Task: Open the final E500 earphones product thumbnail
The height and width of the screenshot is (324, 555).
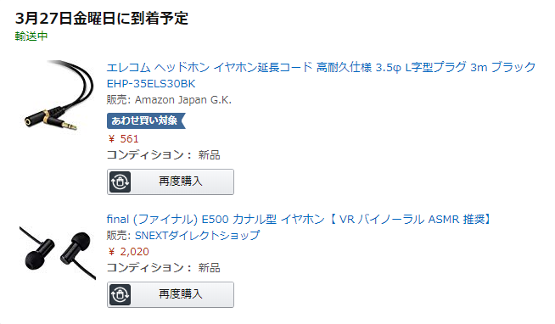Action: [x=58, y=252]
